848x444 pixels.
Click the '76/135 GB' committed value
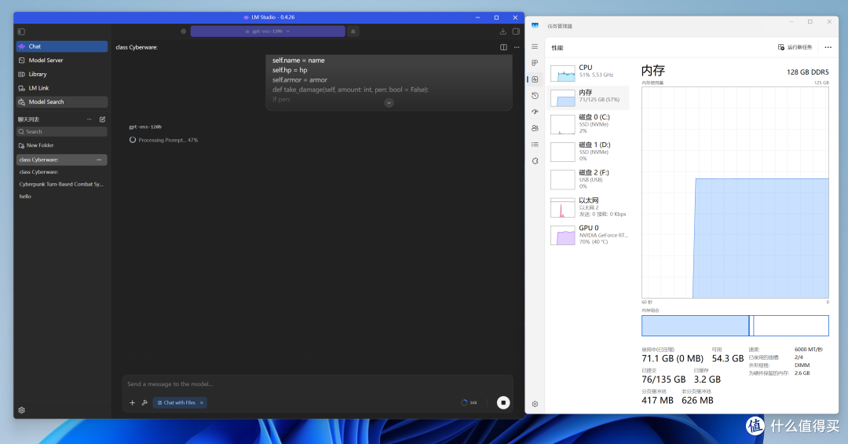663,380
